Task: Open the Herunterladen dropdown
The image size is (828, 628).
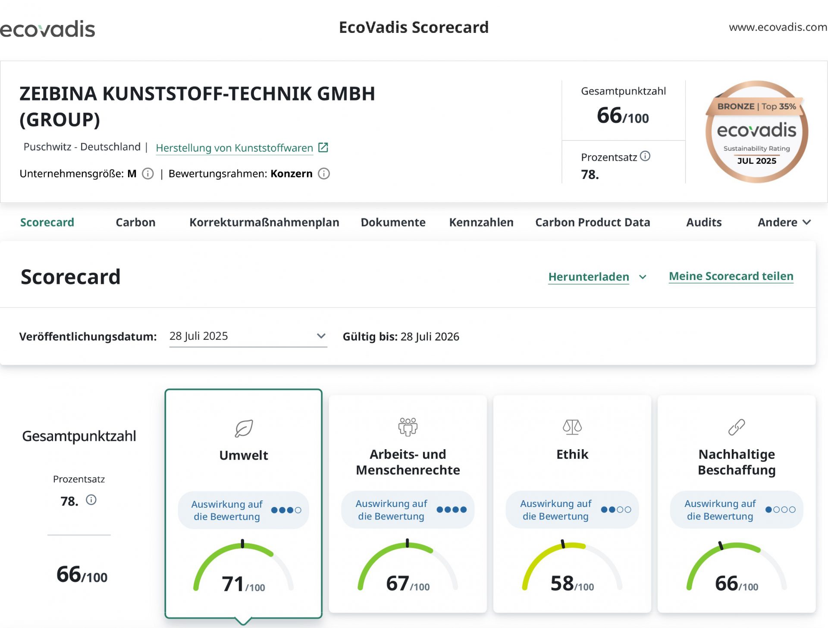Action: click(x=597, y=277)
